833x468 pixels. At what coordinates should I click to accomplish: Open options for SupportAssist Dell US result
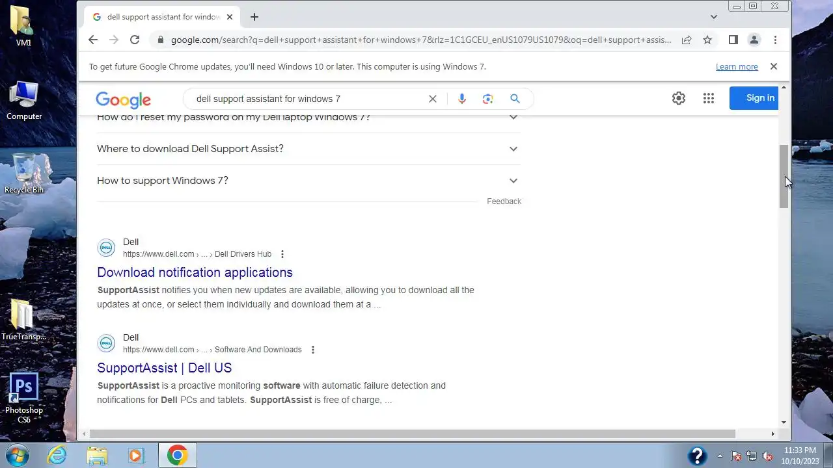tap(313, 350)
